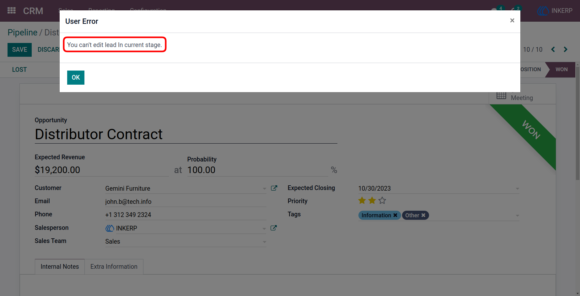Open the apps grid menu icon

[12, 11]
